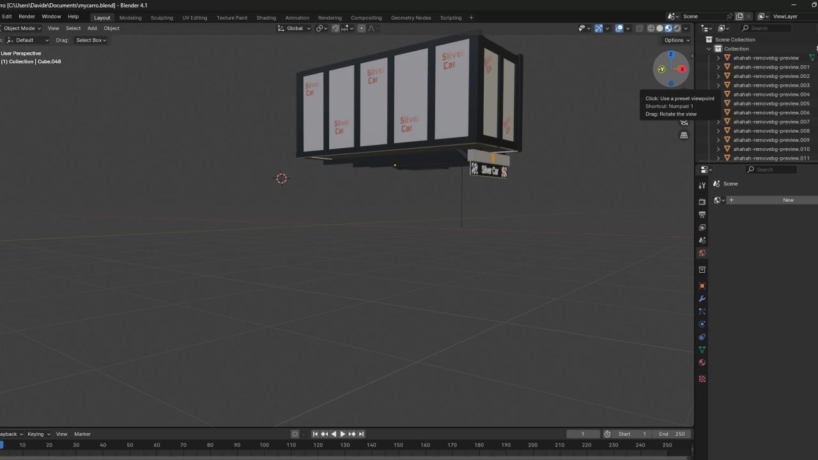Open the Object Data properties tab
Viewport: 818px width, 460px height.
point(702,349)
